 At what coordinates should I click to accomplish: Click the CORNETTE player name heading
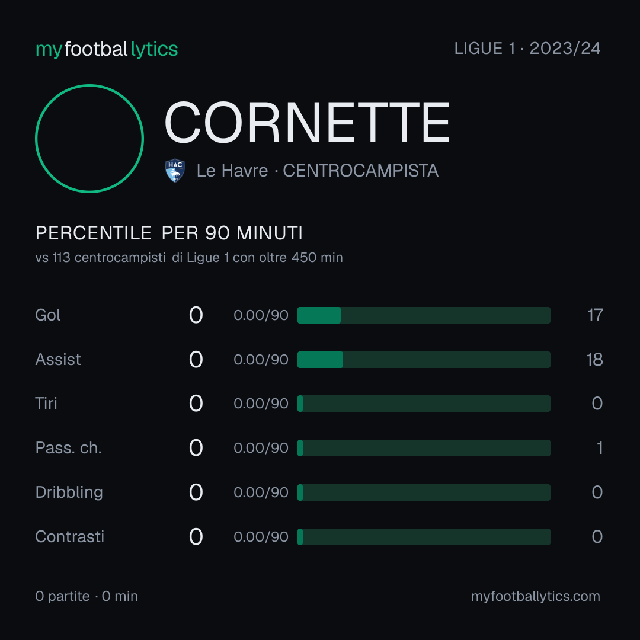click(306, 123)
